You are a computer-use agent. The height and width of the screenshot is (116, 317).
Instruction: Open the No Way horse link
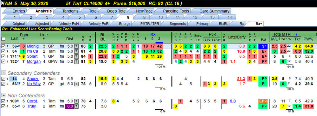[x=34, y=84]
